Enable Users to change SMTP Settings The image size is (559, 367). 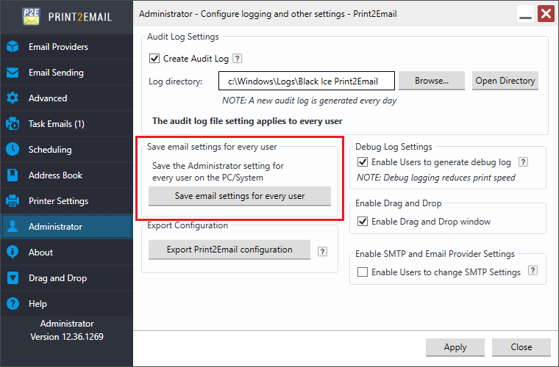tap(363, 272)
